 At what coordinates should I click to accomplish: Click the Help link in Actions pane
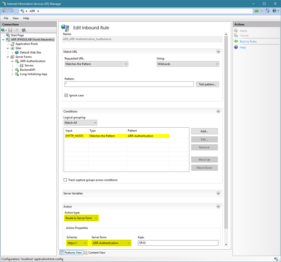pos(243,47)
